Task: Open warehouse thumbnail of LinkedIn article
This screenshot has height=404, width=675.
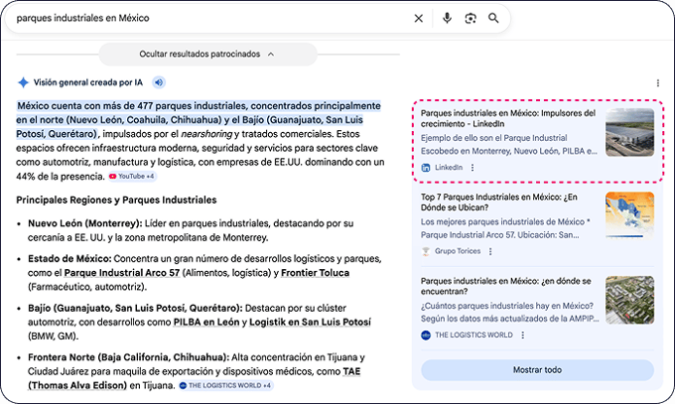Action: tap(629, 132)
